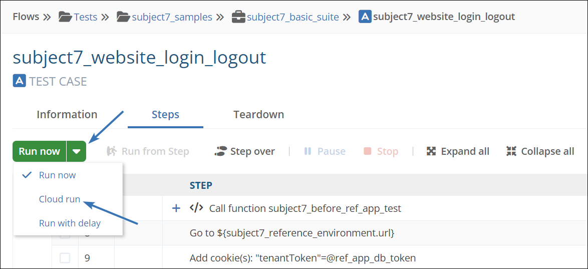Open the Teardown tab
Viewport: 588px width, 269px height.
(258, 115)
